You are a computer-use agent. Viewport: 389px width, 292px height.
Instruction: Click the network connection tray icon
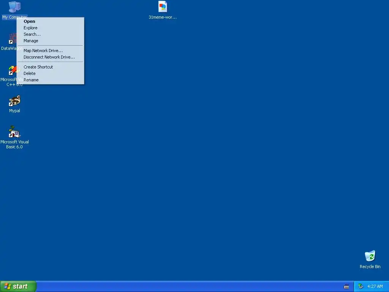click(x=361, y=286)
